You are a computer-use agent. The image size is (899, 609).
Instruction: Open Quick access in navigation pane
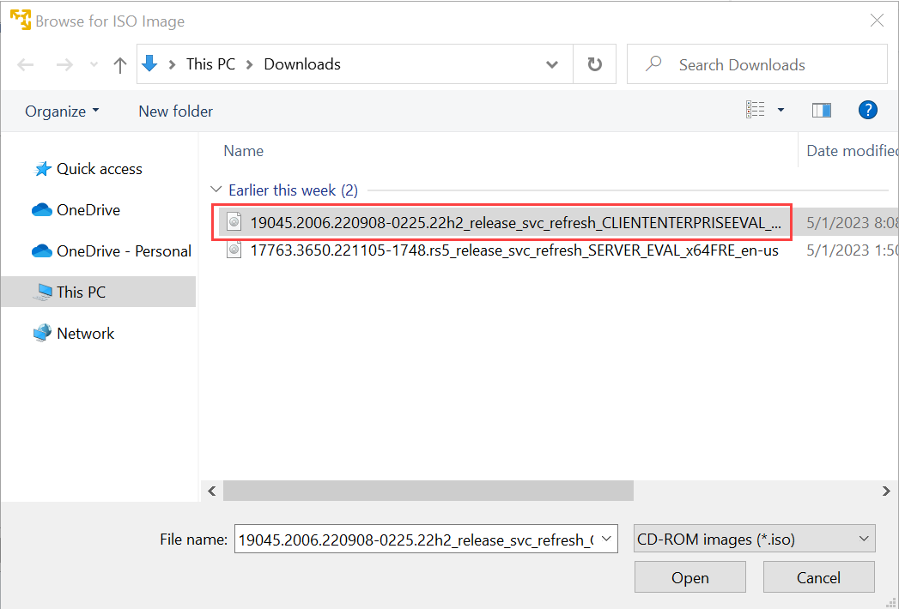tap(100, 169)
